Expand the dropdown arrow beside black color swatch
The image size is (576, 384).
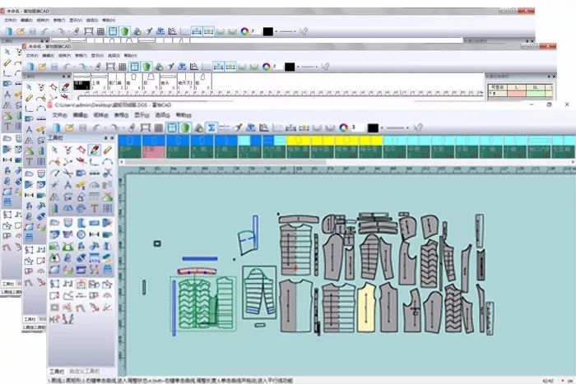382,127
